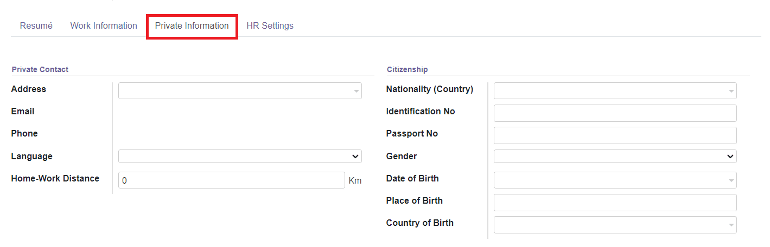Select the Private Information tab

(x=192, y=26)
